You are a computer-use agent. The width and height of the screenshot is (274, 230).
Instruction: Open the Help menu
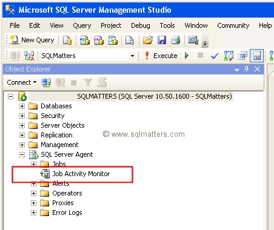[266, 25]
